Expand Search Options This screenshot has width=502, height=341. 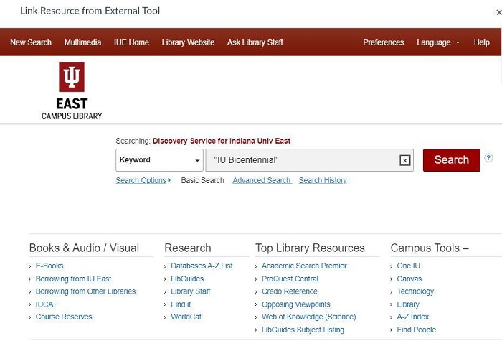143,180
